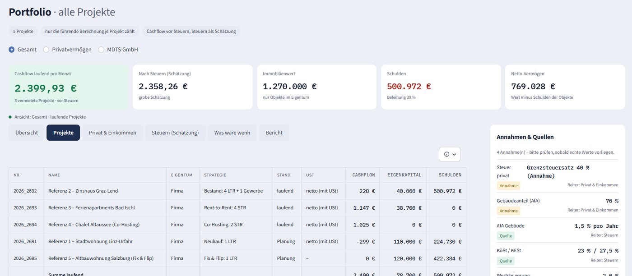
Task: Click the Gebäudeanteil value 70 %
Action: tap(612, 201)
